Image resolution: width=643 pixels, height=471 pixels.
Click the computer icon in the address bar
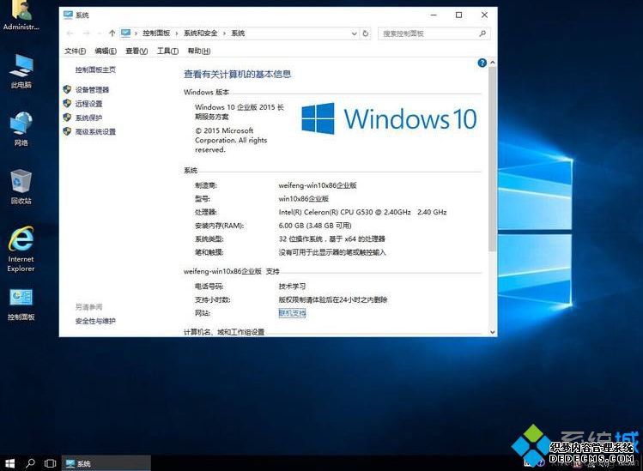(126, 33)
